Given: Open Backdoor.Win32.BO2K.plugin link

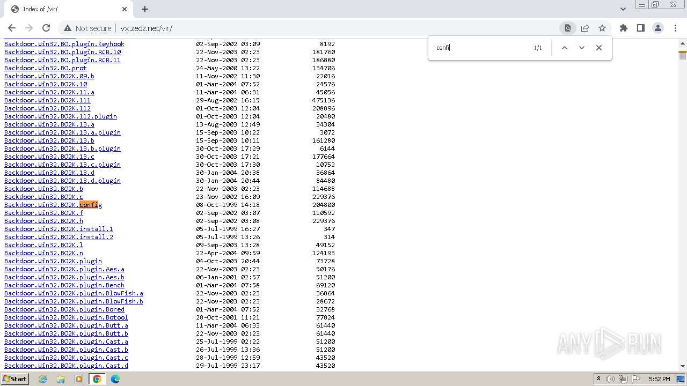Looking at the screenshot, I should coord(53,261).
